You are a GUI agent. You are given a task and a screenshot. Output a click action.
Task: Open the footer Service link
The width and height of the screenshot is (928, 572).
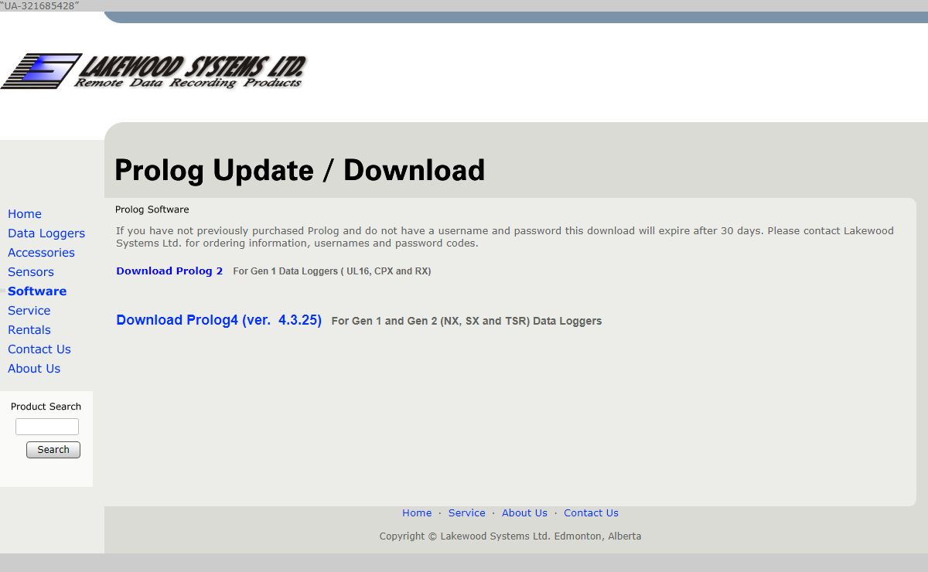pos(467,513)
